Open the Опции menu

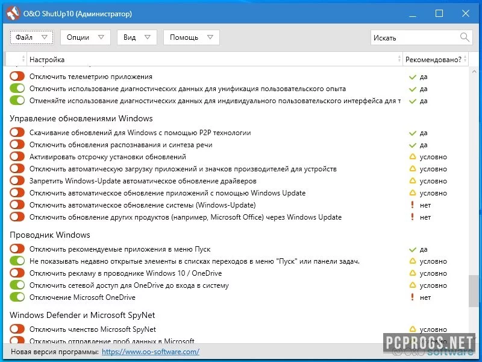pyautogui.click(x=85, y=37)
